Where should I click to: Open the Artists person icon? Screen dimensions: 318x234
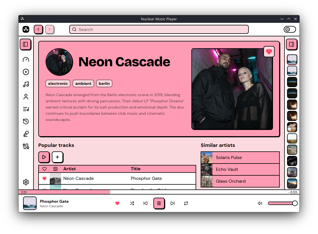[26, 97]
